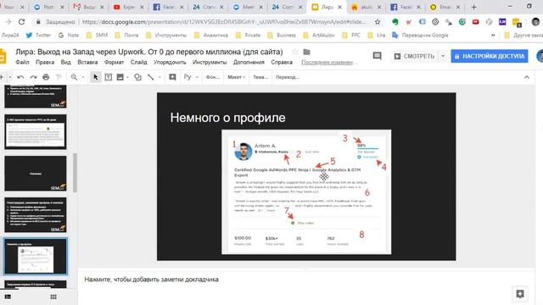Select the Text box tool
The width and height of the screenshot is (543, 305).
pyautogui.click(x=108, y=77)
